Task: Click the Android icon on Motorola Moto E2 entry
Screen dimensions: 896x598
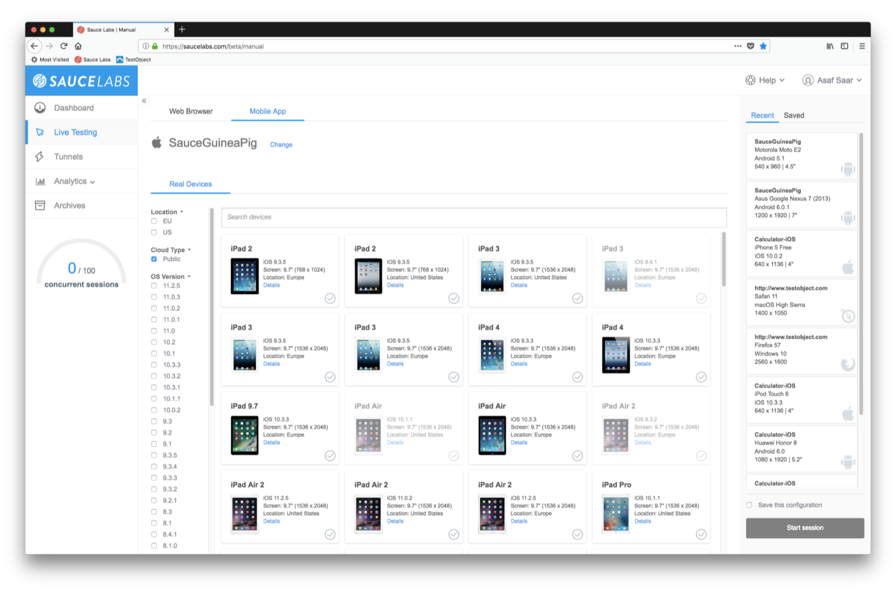Action: (x=848, y=169)
